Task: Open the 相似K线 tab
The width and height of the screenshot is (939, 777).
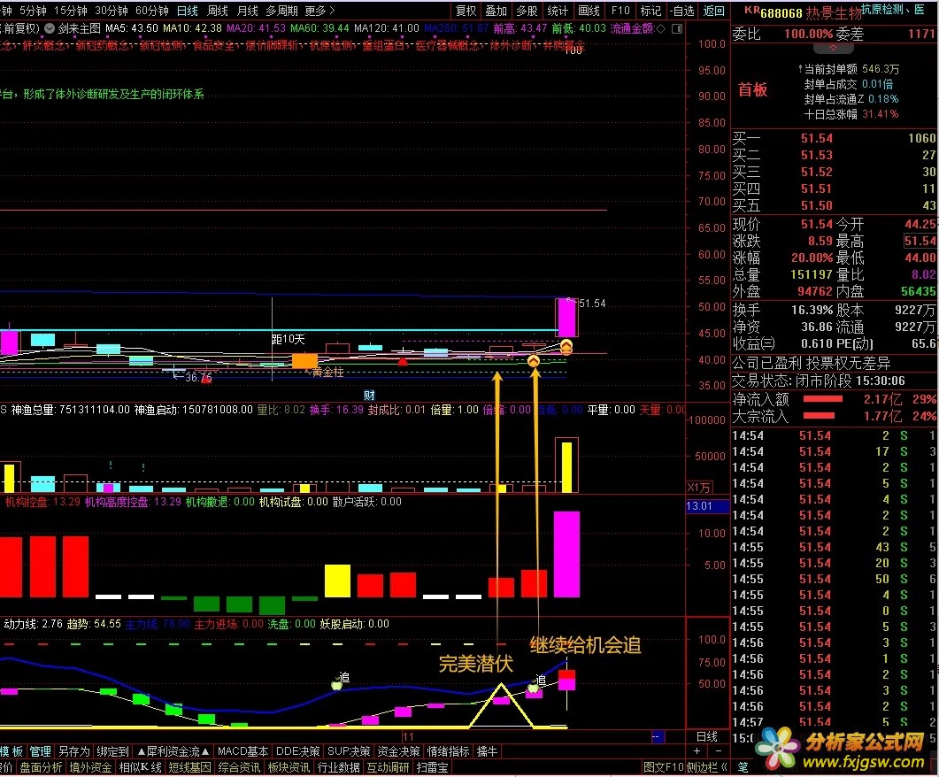Action: pos(140,767)
